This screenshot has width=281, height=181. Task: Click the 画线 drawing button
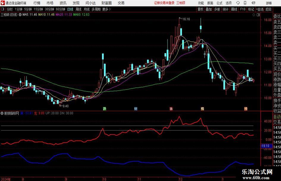pos(234,9)
